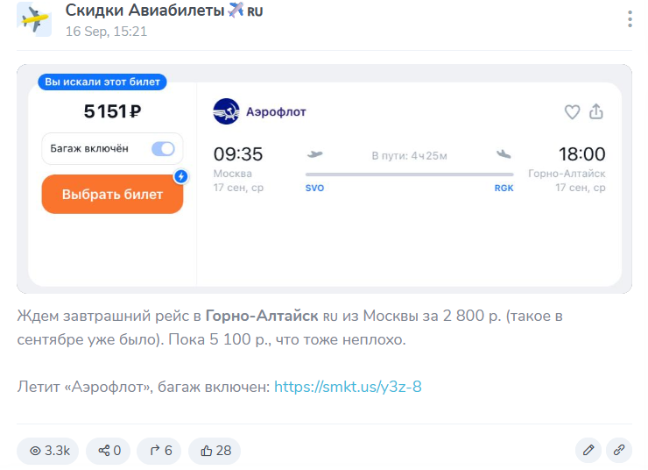The height and width of the screenshot is (470, 648).
Task: Click the "Вы искали этот билет" badge
Action: [x=102, y=82]
